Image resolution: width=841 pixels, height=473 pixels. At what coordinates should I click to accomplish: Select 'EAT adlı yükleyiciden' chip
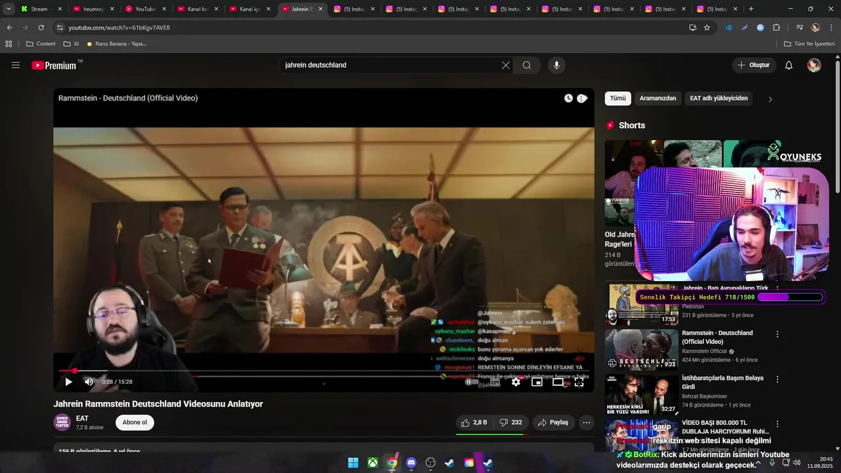click(719, 99)
